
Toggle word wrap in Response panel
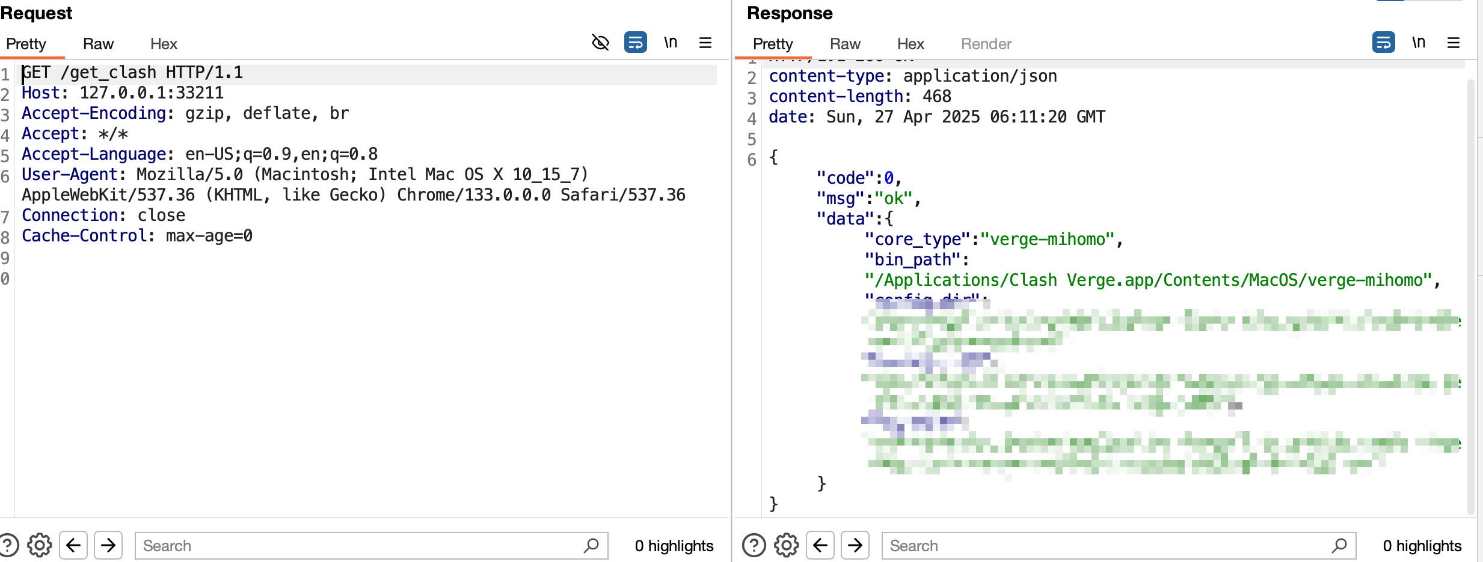(1383, 43)
